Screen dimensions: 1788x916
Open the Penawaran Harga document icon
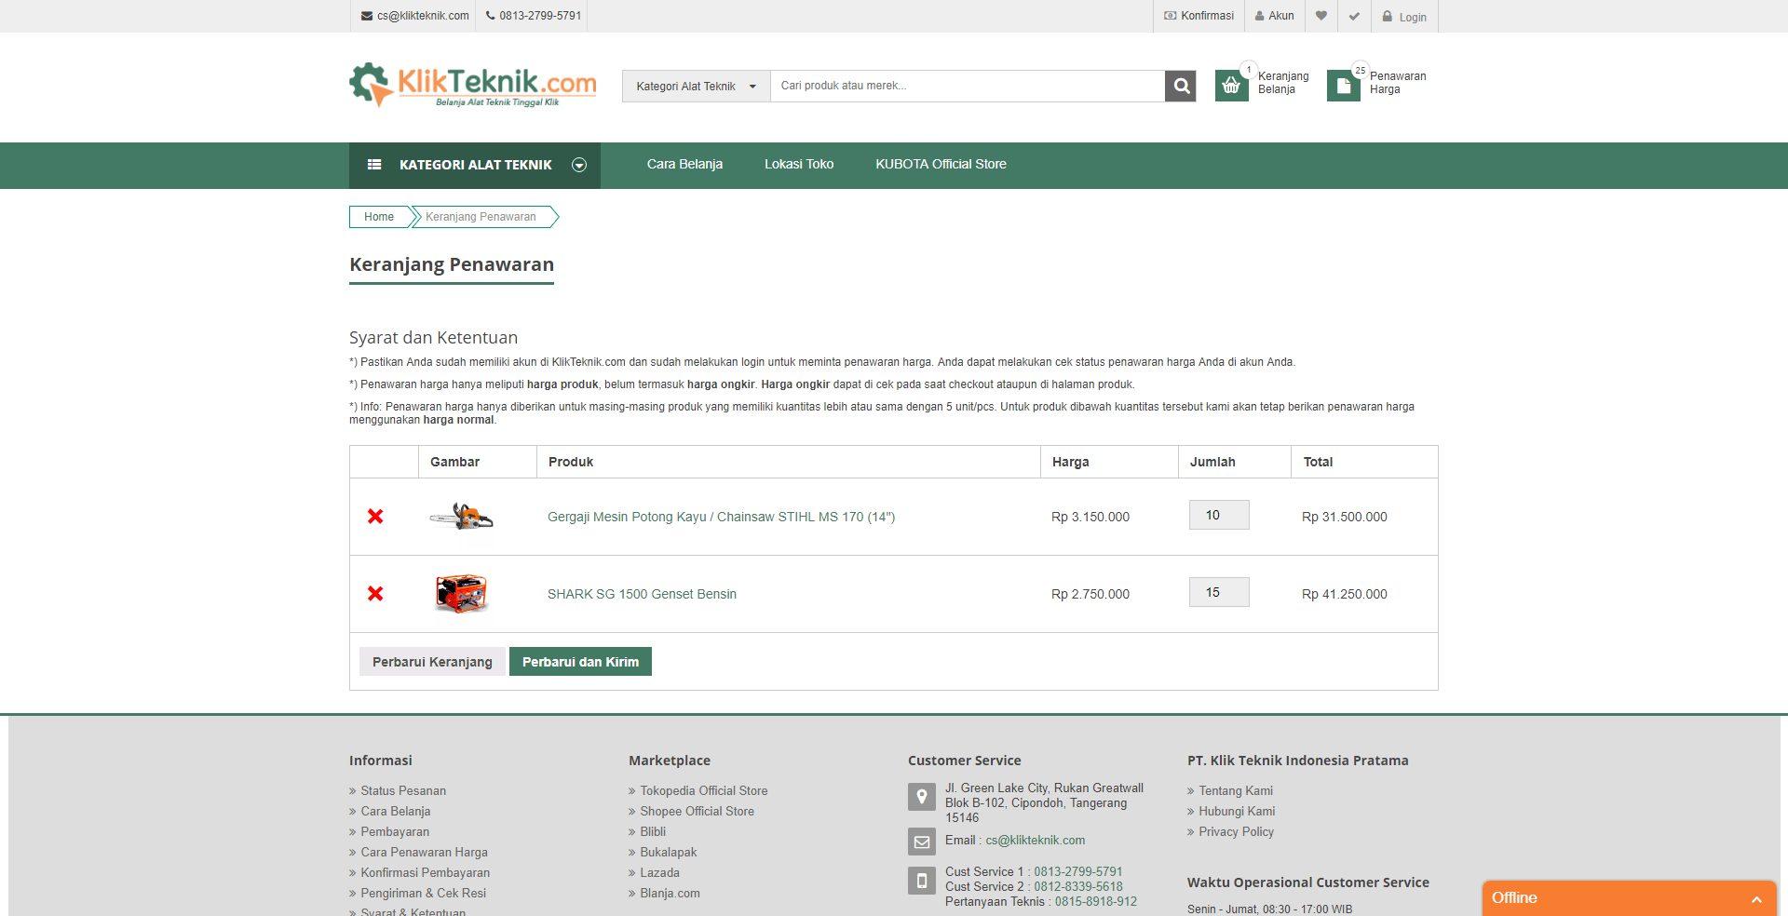[x=1343, y=86]
